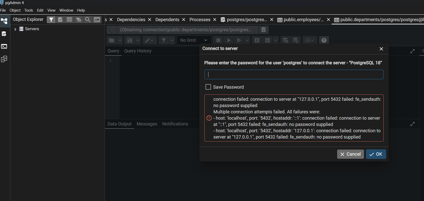Open dropdown arrow next to Open File
Image resolution: width=424 pixels, height=201 pixels.
[120, 40]
